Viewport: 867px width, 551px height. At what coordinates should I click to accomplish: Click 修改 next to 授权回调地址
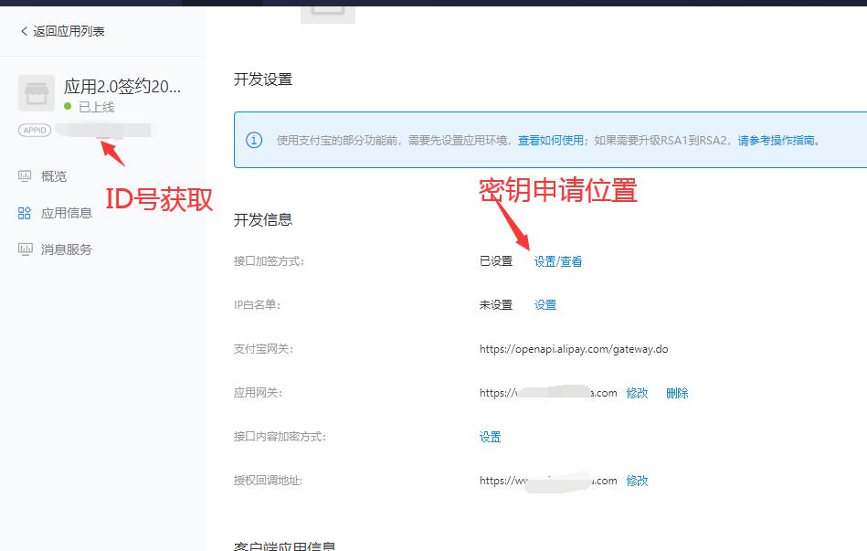coord(637,481)
